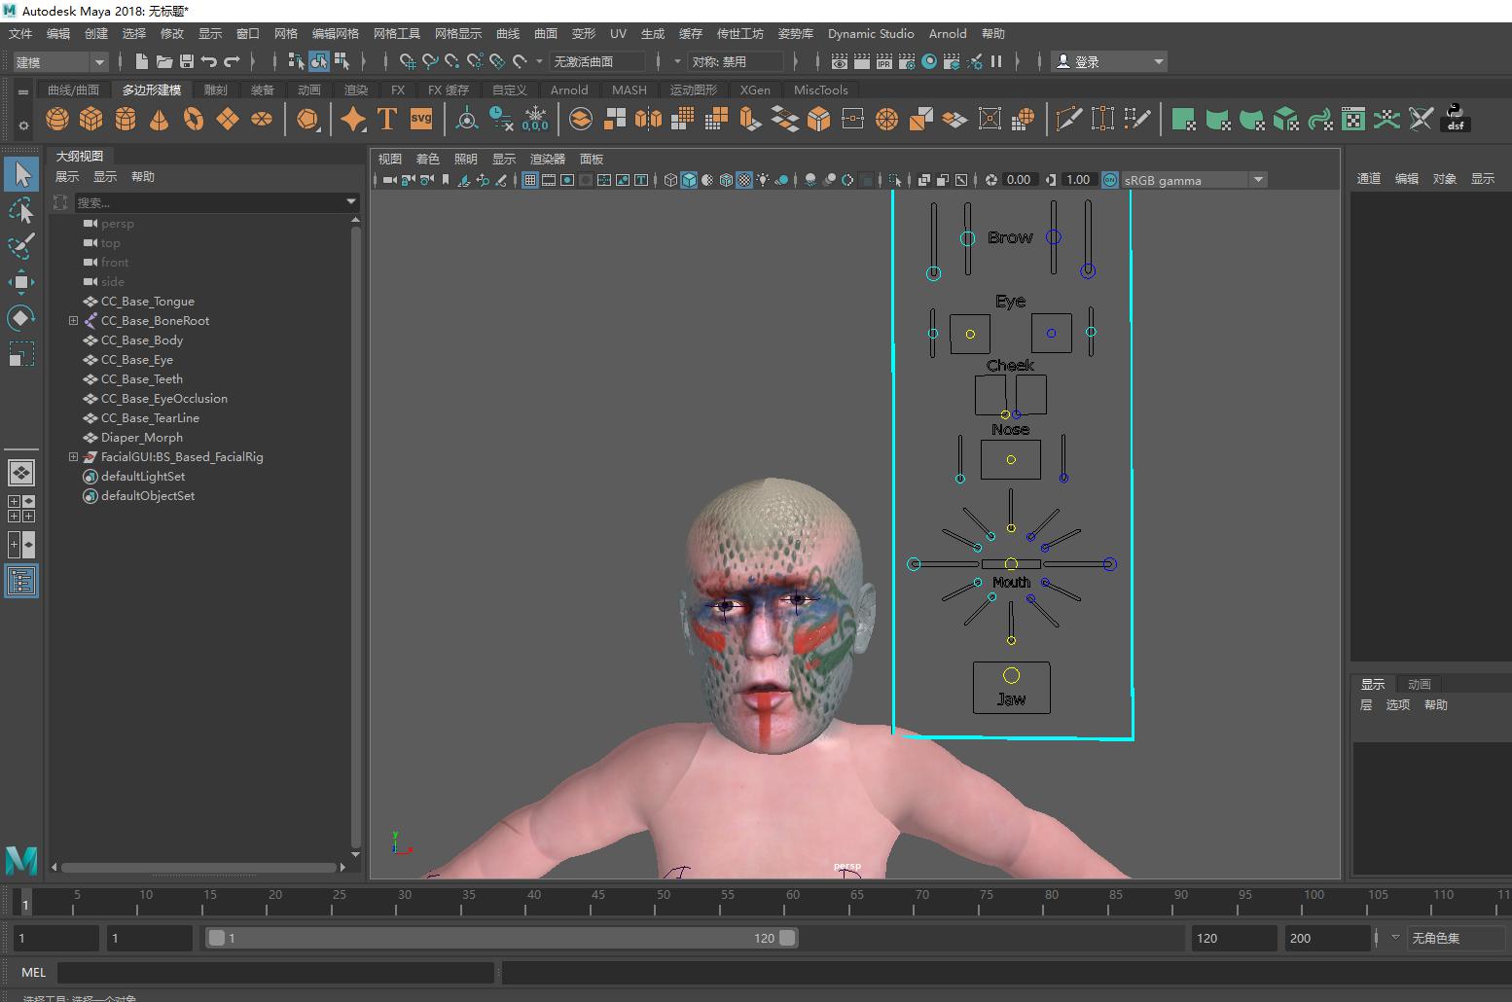Open character set dropdown arrow near 无角色集
This screenshot has width=1512, height=1002.
(x=1395, y=938)
